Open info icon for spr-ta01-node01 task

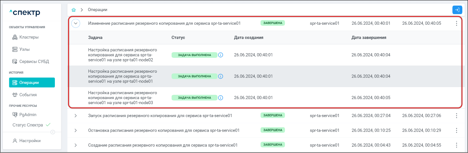coord(221,76)
